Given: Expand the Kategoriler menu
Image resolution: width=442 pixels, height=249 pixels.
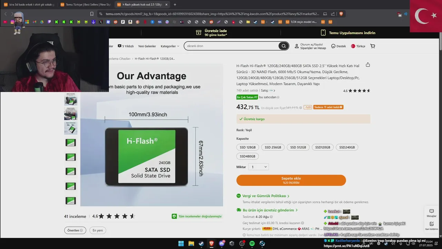Looking at the screenshot, I should click(x=170, y=46).
